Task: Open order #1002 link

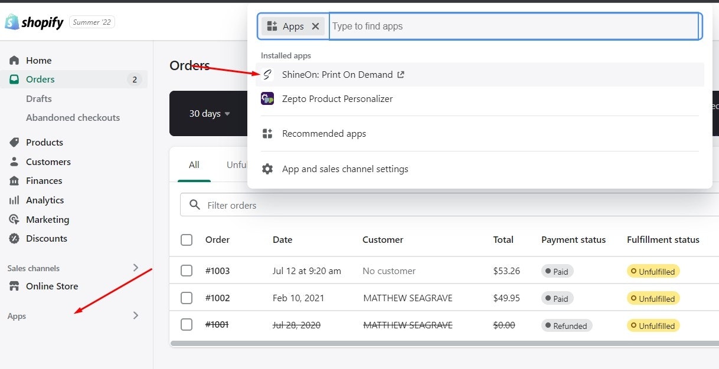Action: (217, 298)
